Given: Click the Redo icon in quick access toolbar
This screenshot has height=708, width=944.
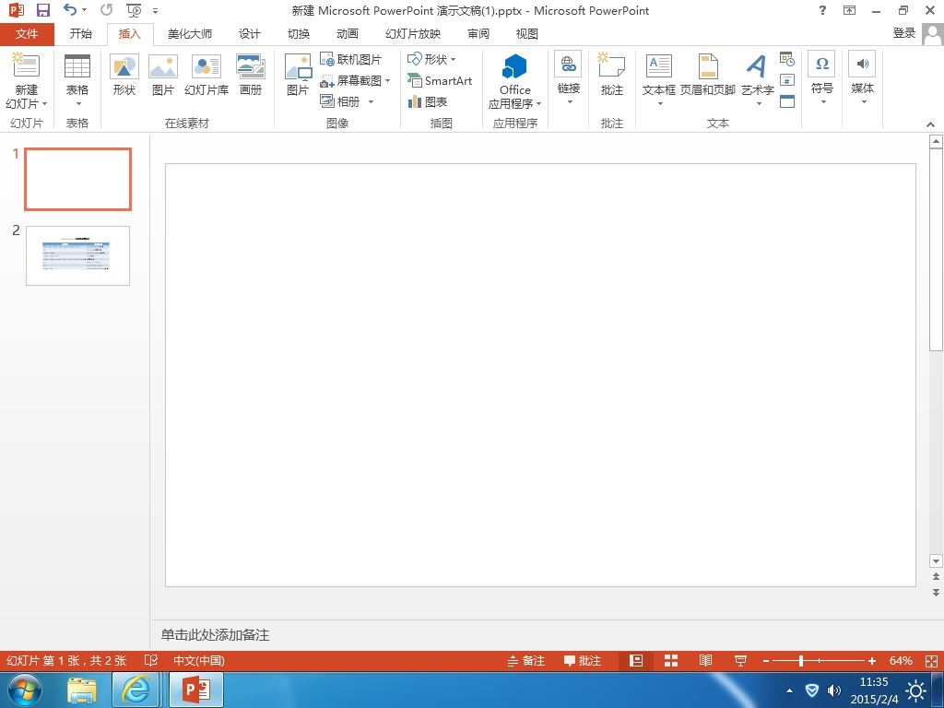Looking at the screenshot, I should [107, 9].
